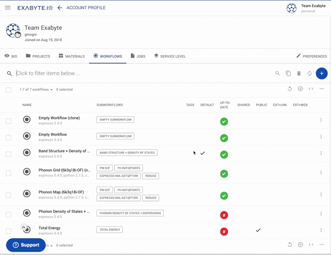The width and height of the screenshot is (331, 255).
Task: Click the refresh icon next to the trash
Action: (309, 73)
